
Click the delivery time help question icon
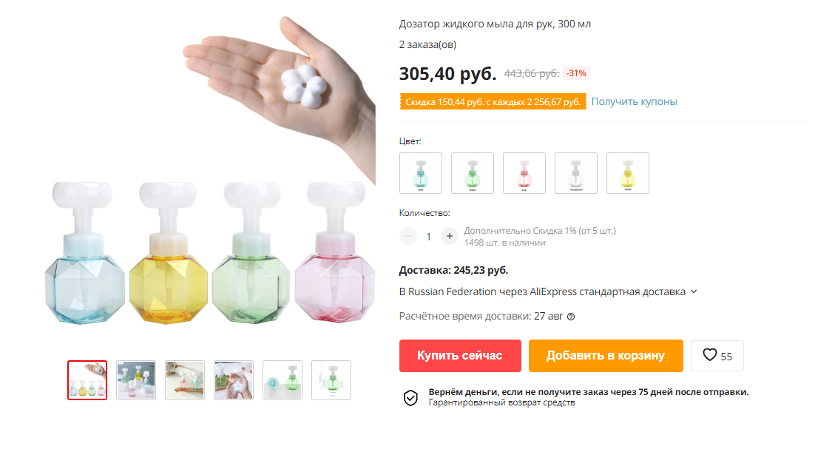tap(571, 317)
